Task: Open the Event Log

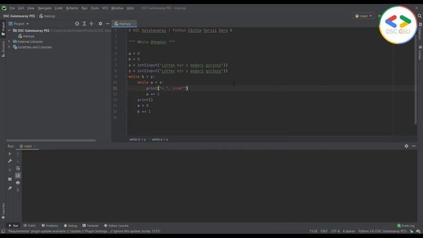Action: tap(406, 225)
